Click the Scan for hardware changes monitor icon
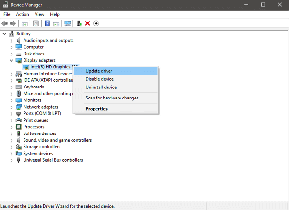Image resolution: width=289 pixels, height=210 pixels. (x=67, y=23)
